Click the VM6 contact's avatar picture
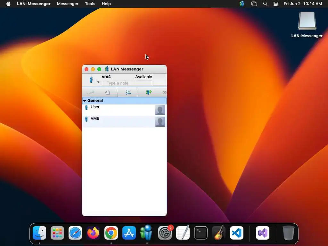This screenshot has height=246, width=328. pos(160,121)
